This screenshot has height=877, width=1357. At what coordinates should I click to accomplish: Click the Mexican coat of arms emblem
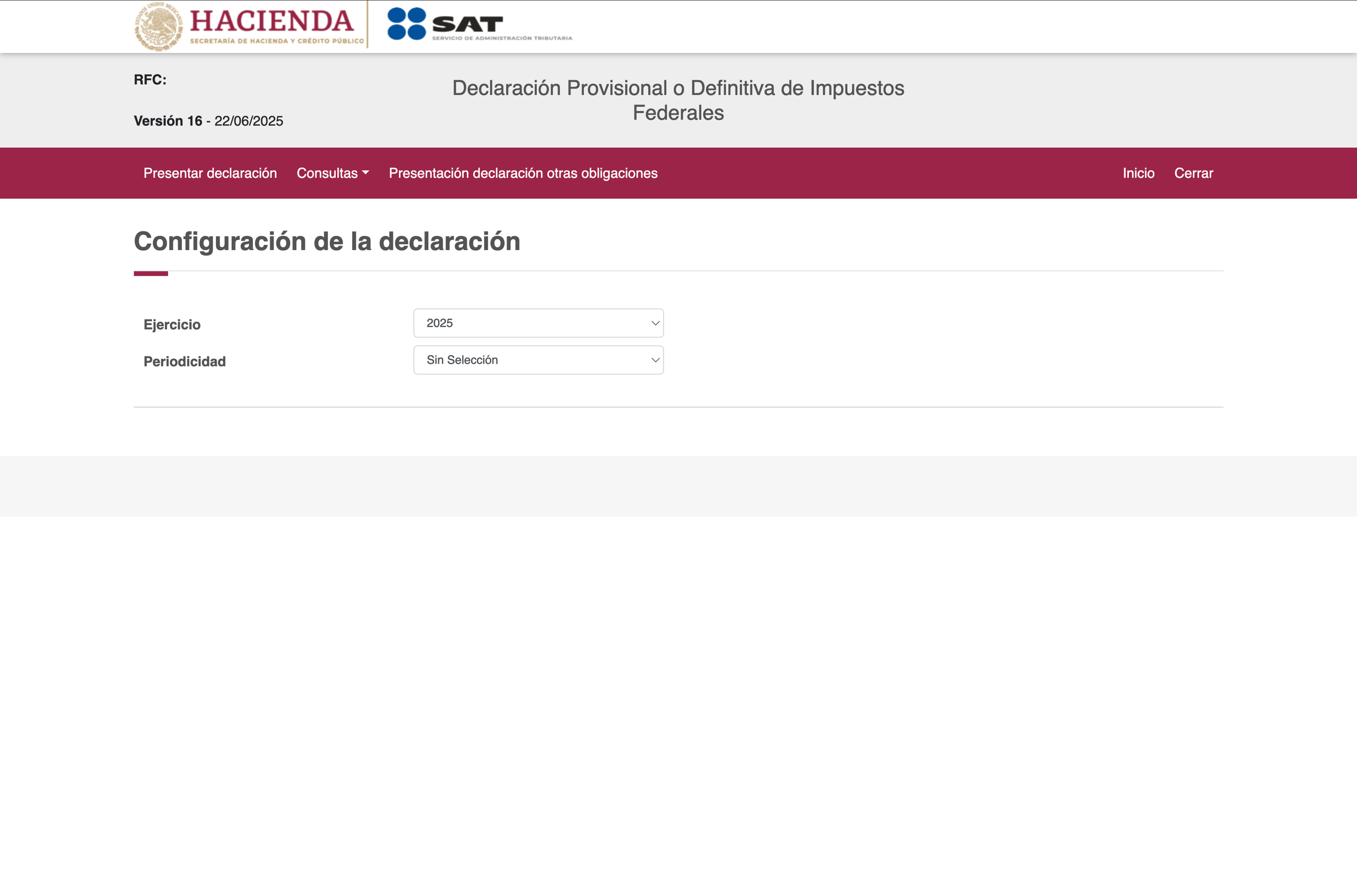(158, 26)
